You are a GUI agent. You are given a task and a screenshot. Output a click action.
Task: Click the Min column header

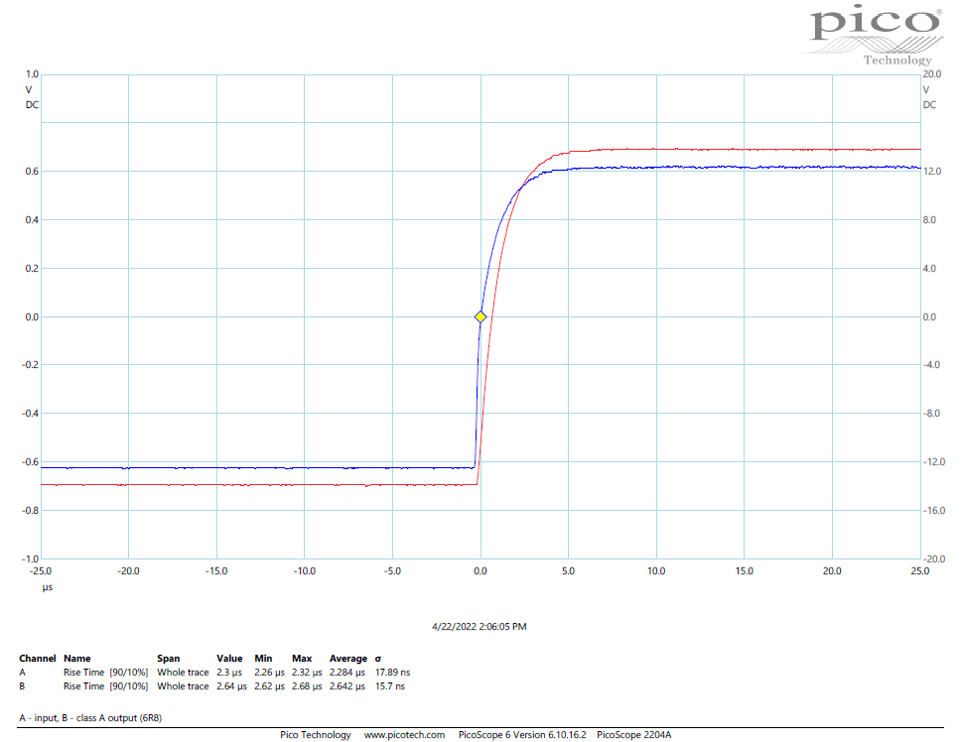(x=263, y=658)
